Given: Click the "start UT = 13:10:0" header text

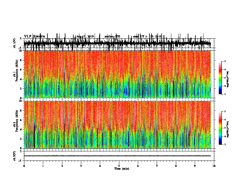Looking at the screenshot, I should click(x=147, y=36).
